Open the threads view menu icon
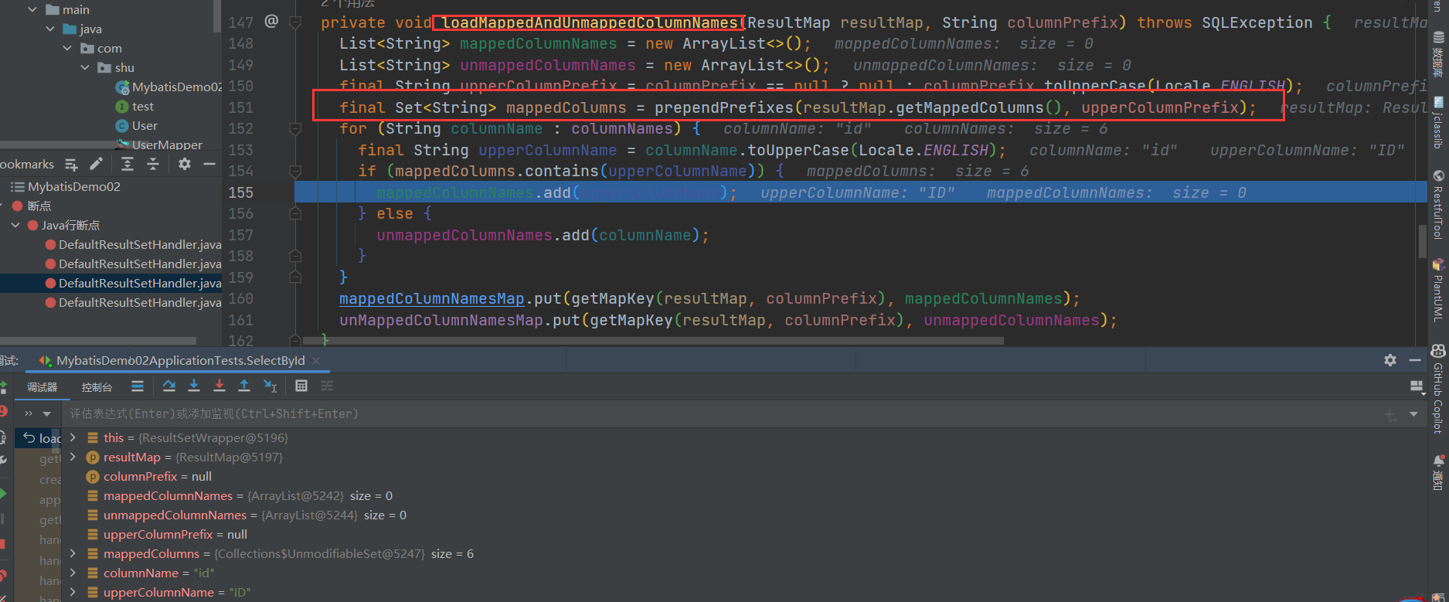This screenshot has height=602, width=1449. pos(29,414)
